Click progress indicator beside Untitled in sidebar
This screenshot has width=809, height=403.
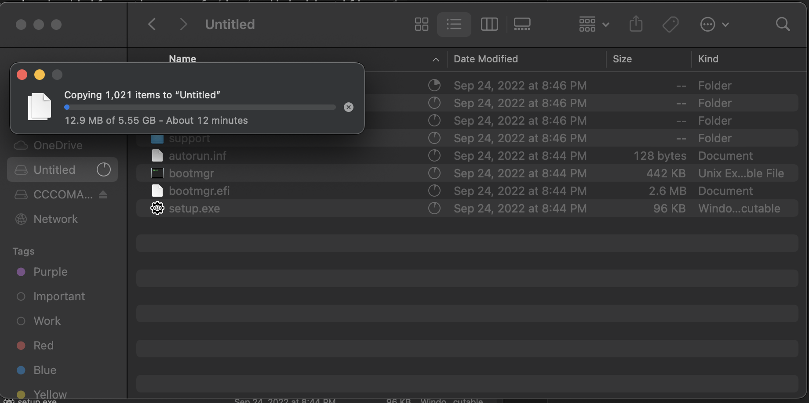click(104, 169)
